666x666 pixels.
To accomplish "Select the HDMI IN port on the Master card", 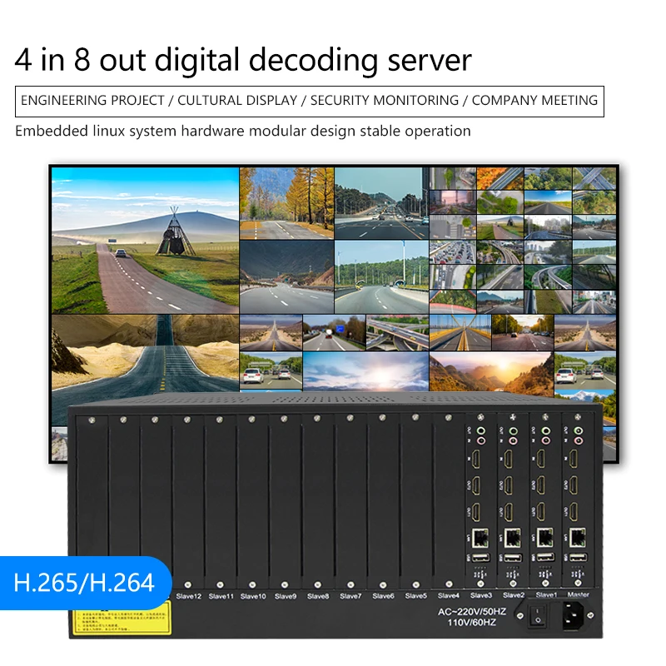I will coord(574,459).
